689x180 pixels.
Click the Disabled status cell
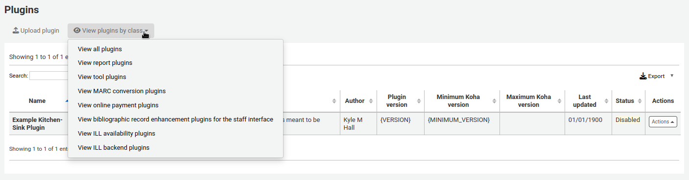click(x=629, y=123)
